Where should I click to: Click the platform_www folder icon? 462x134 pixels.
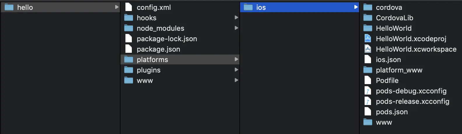[x=368, y=70]
